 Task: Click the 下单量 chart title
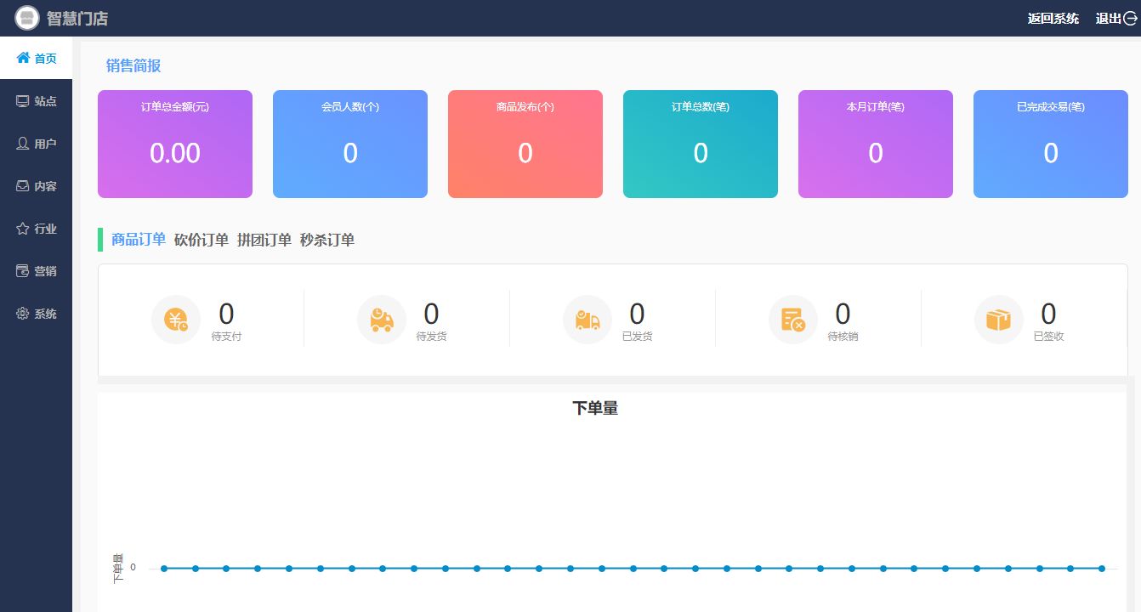click(x=595, y=409)
